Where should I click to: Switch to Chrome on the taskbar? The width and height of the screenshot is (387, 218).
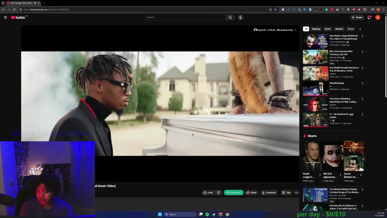227,214
